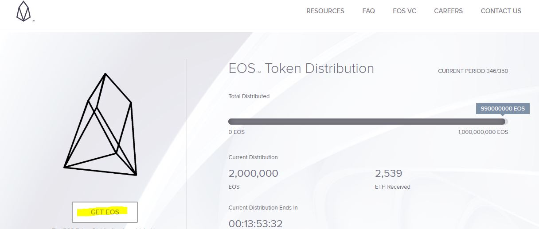
Task: Click the ETH Received caption
Action: click(x=392, y=187)
